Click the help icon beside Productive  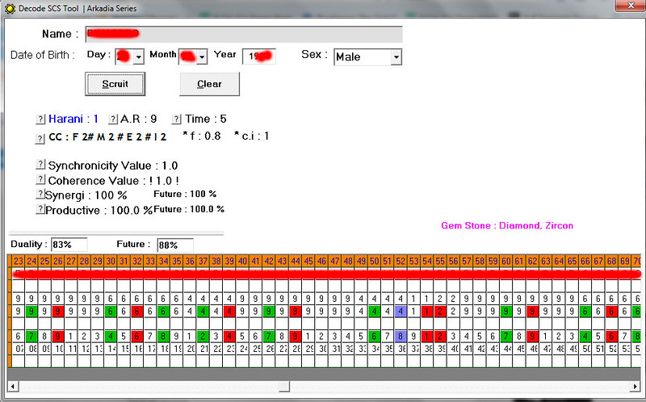pos(40,209)
